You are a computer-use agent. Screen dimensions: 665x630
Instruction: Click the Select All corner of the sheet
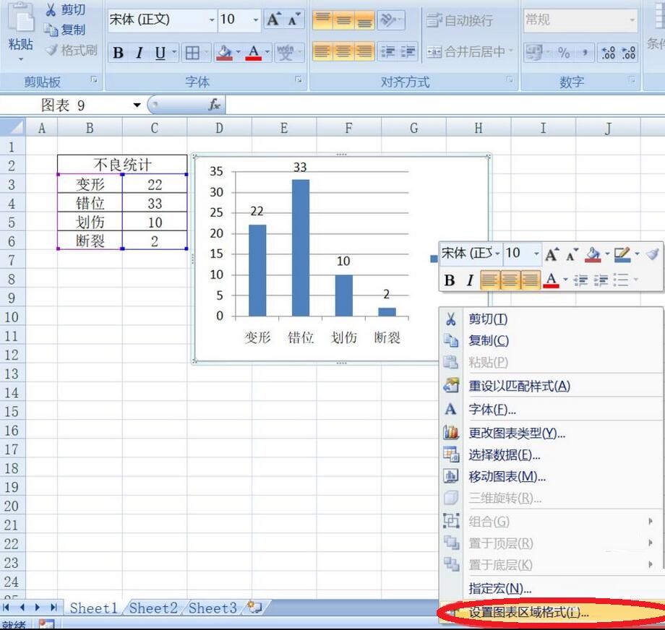point(13,127)
